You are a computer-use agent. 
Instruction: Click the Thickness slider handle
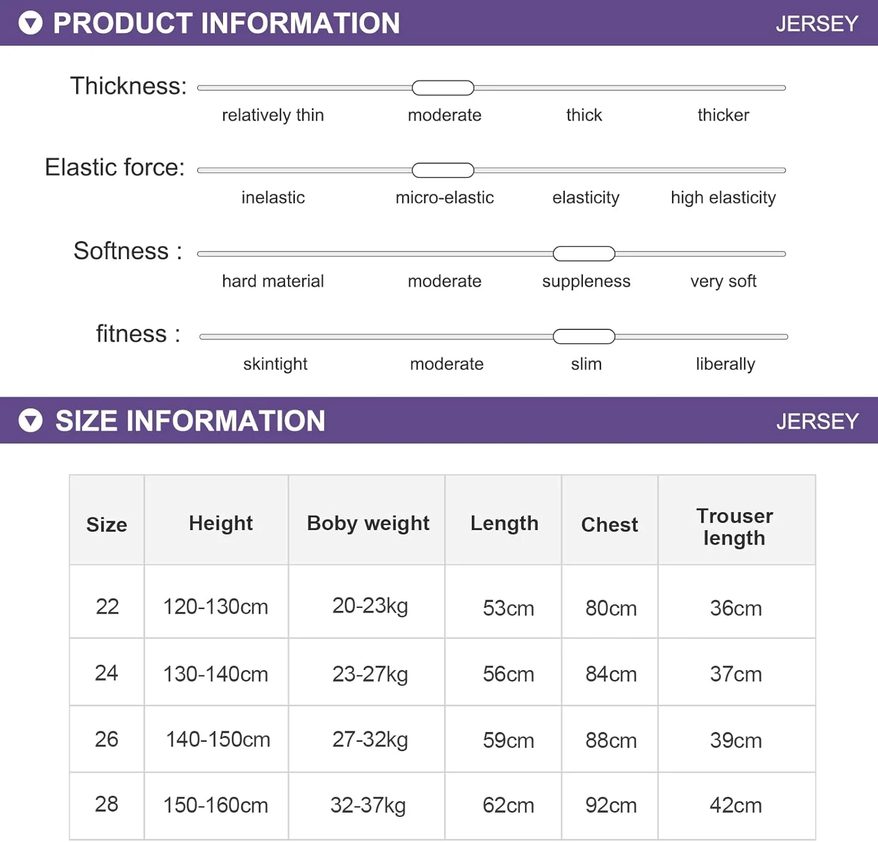pos(443,88)
